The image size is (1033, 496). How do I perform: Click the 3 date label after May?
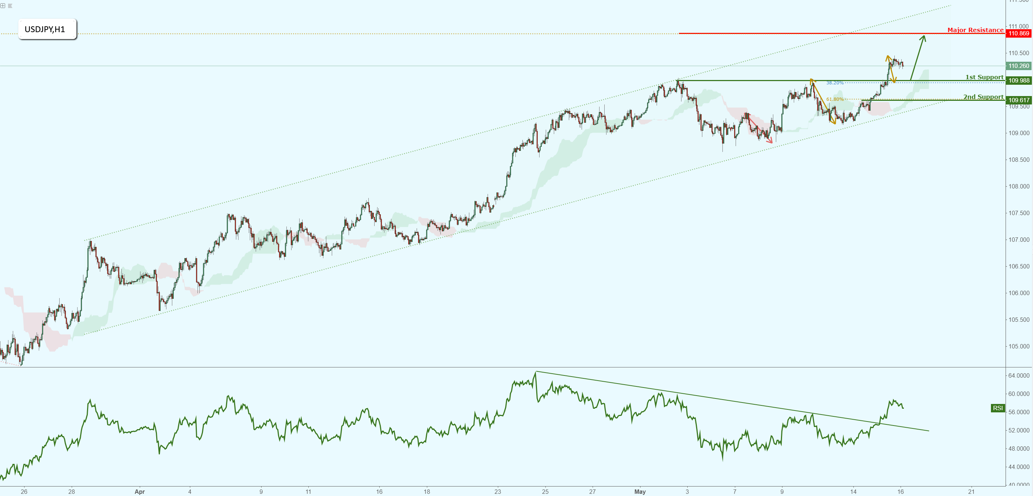[x=687, y=492]
